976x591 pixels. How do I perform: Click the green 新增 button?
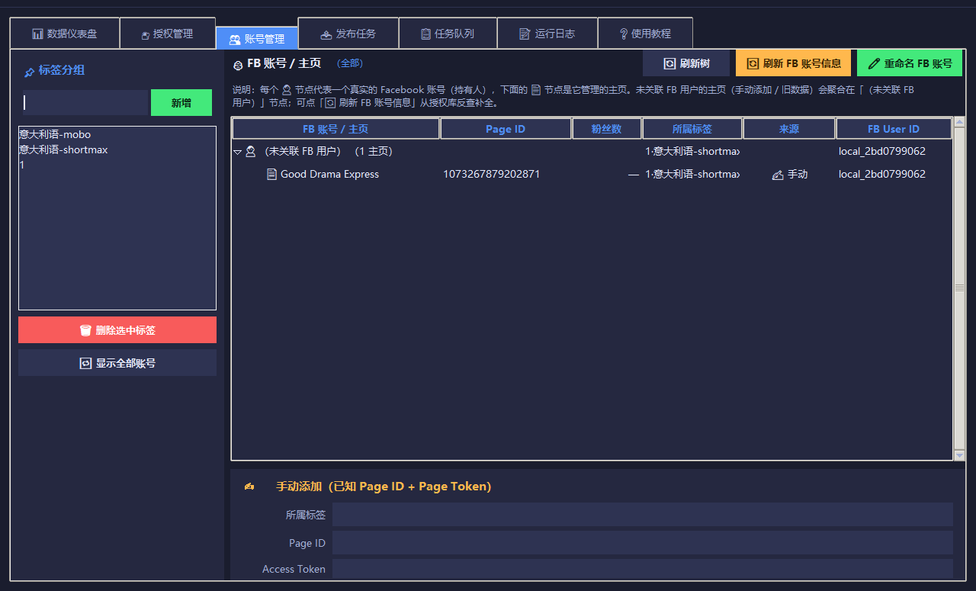pos(181,103)
